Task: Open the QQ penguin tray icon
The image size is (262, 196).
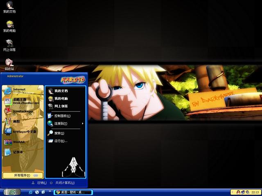Action: coord(238,192)
